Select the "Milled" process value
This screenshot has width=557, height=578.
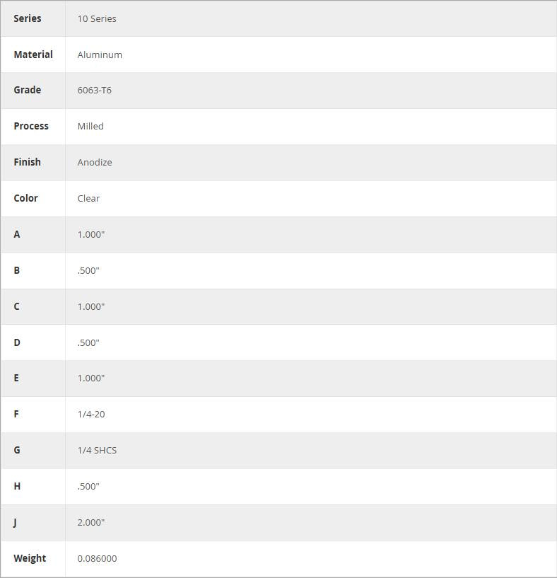[90, 127]
